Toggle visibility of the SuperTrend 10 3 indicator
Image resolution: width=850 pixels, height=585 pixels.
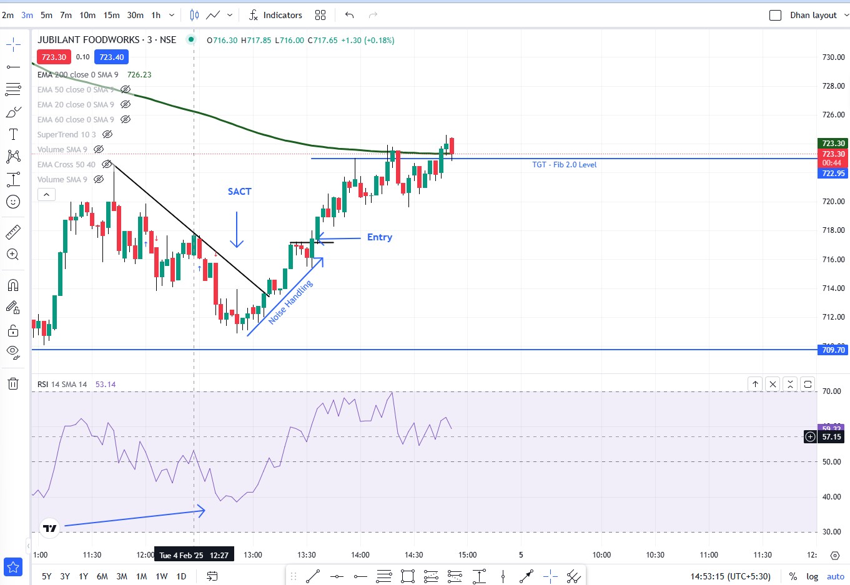pyautogui.click(x=107, y=134)
